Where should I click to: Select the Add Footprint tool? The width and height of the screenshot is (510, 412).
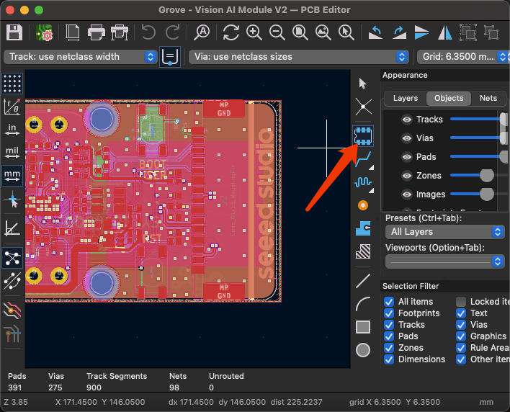pos(363,136)
